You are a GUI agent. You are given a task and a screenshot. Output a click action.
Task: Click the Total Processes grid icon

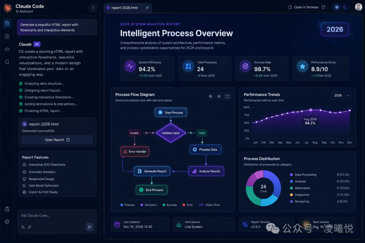pos(188,66)
